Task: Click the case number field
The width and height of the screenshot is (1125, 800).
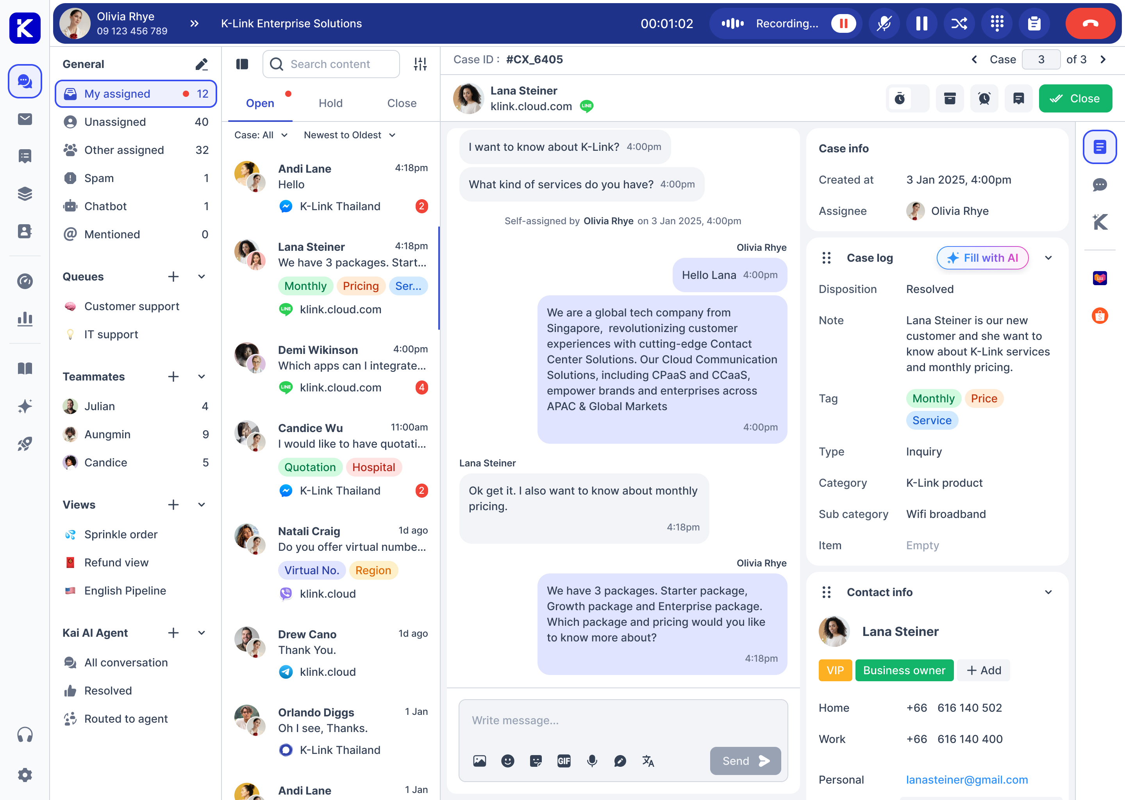Action: pyautogui.click(x=1041, y=60)
